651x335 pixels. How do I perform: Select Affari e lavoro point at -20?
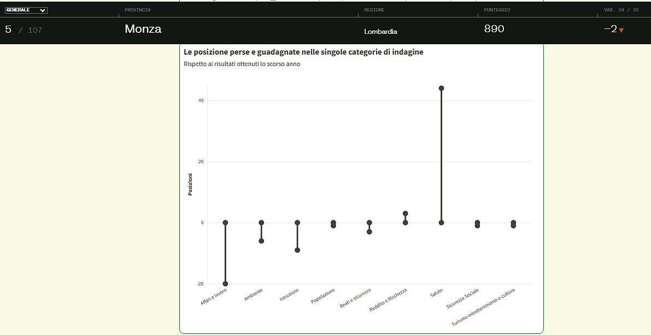(x=225, y=284)
